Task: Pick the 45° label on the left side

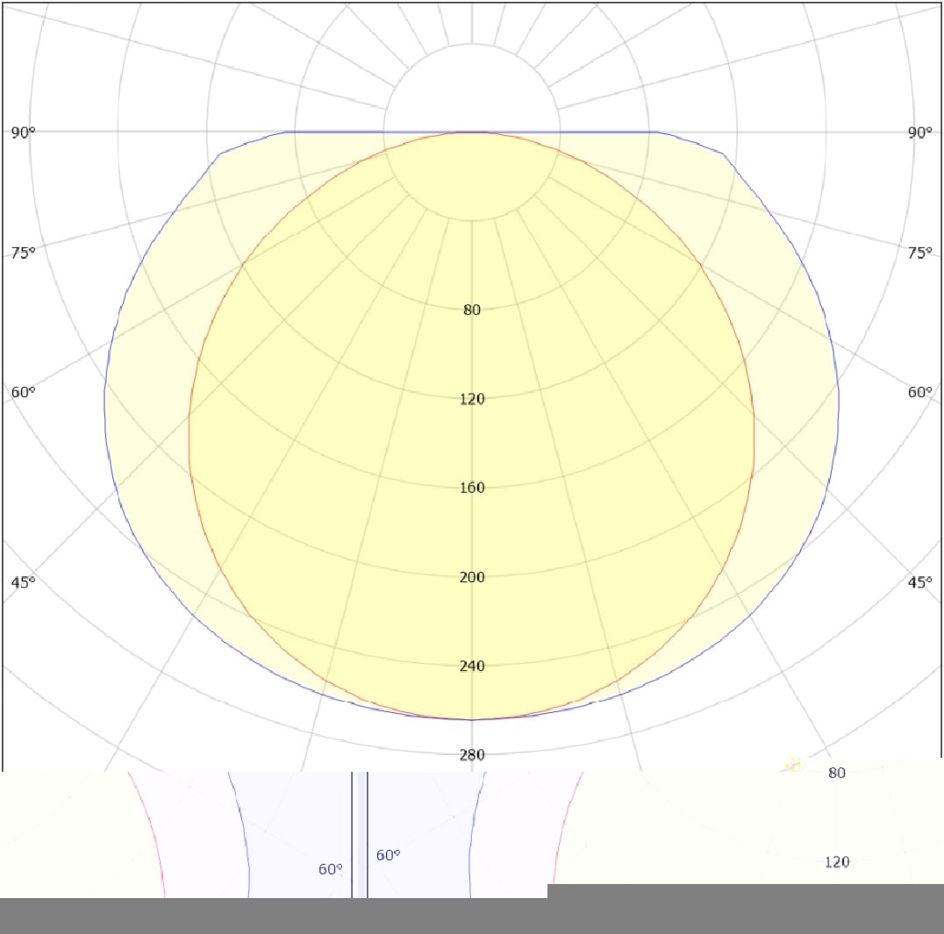Action: click(x=24, y=581)
